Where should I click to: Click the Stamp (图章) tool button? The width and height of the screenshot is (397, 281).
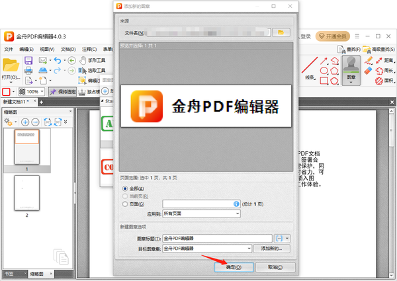click(351, 70)
